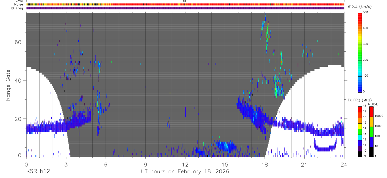The width and height of the screenshot is (387, 178).
Task: Click the '400' value on the WID scale
Action: [x=366, y=28]
